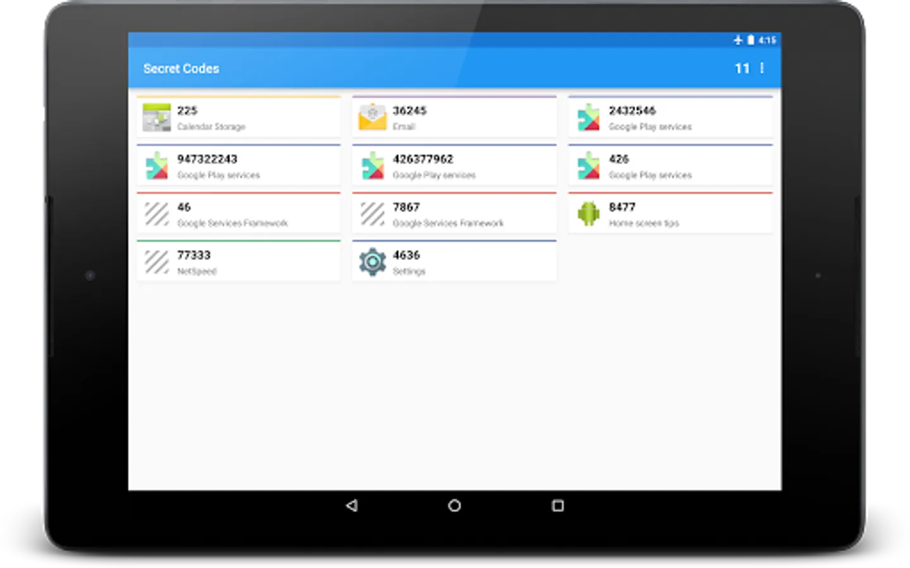Tap the airplane mode status icon
Screen dimensions: 910x568
[737, 40]
